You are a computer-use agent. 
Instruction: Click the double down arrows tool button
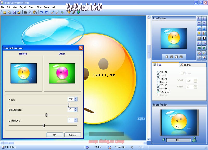[x=204, y=18]
